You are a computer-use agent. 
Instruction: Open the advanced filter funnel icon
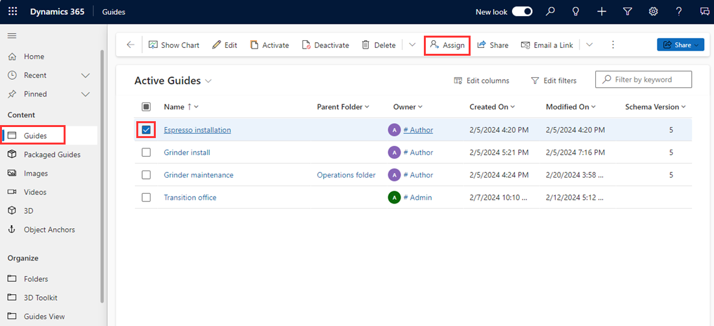tap(628, 12)
